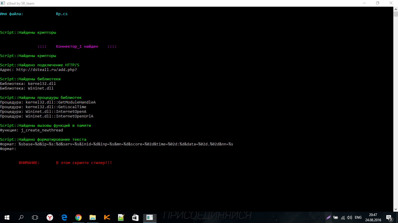This screenshot has height=223, width=398.
Task: Open Microsoft Edge from the taskbar
Action: tap(64, 217)
